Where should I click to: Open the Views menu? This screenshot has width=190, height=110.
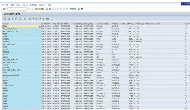coord(25,5)
